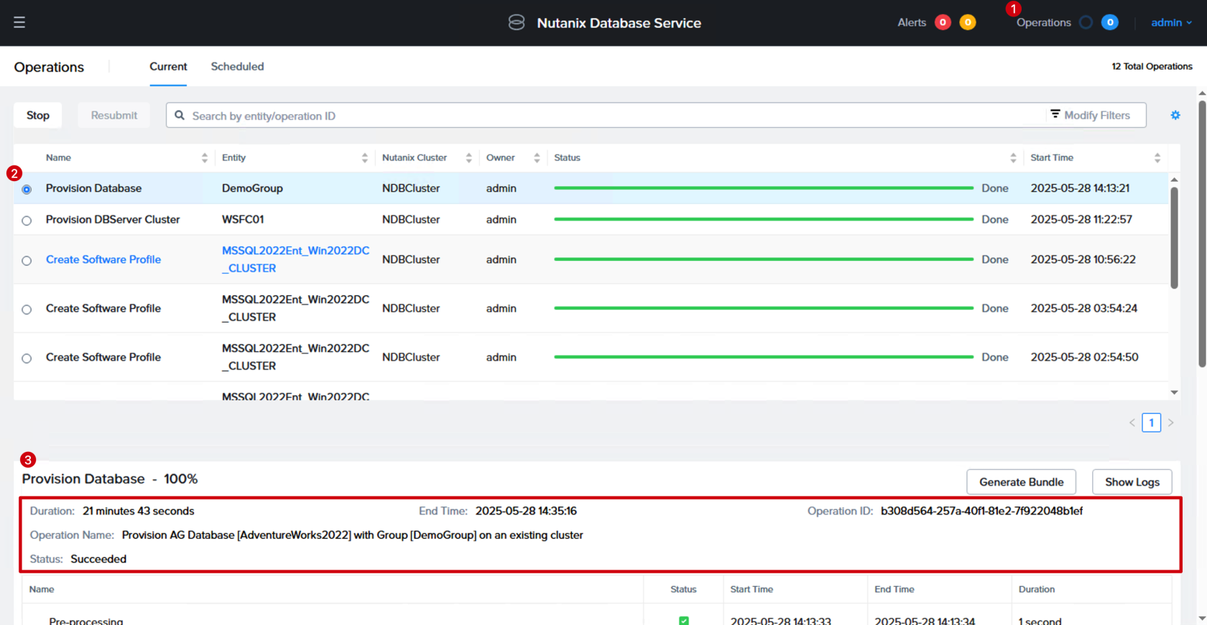The height and width of the screenshot is (625, 1207).
Task: Click Provision DBServer Cluster progress bar
Action: point(764,219)
